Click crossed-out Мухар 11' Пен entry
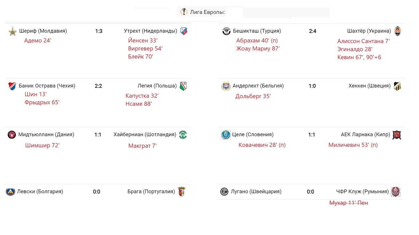 coord(348,203)
